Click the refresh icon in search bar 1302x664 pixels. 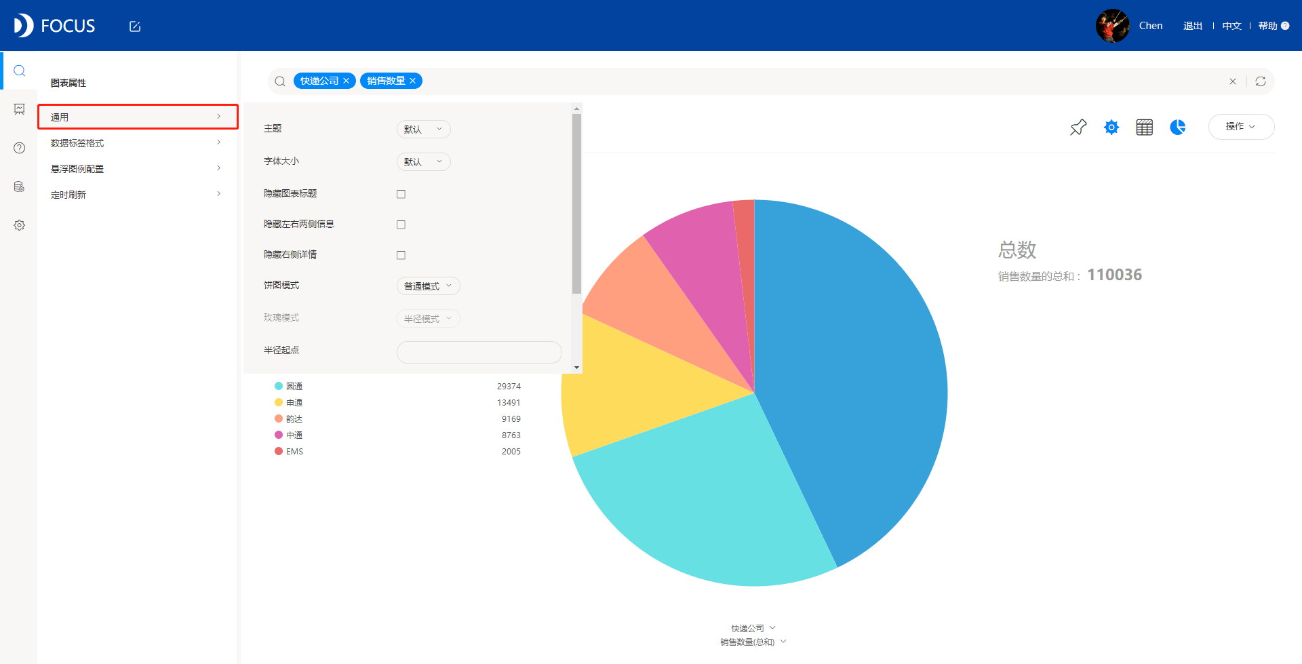[x=1261, y=81]
